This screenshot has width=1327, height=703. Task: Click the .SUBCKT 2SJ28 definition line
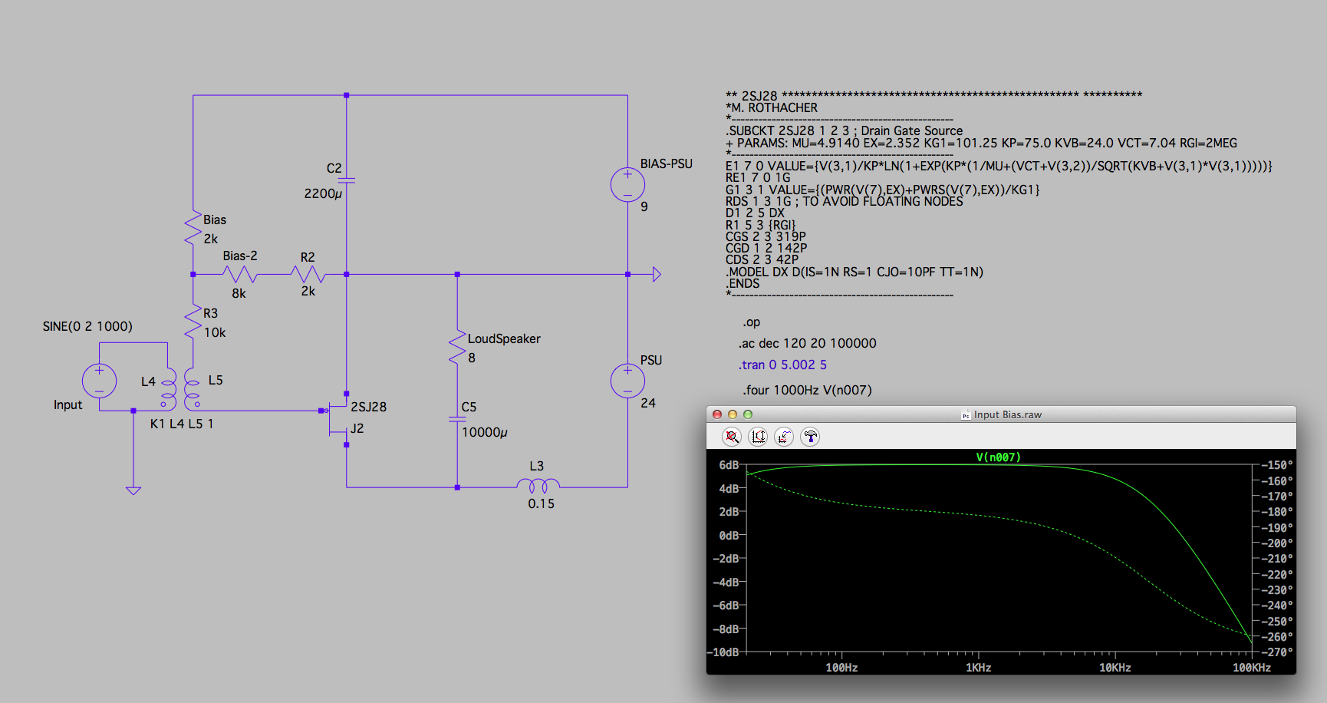pyautogui.click(x=844, y=131)
